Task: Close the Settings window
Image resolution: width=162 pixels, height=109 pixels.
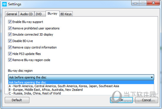Action: (x=153, y=3)
